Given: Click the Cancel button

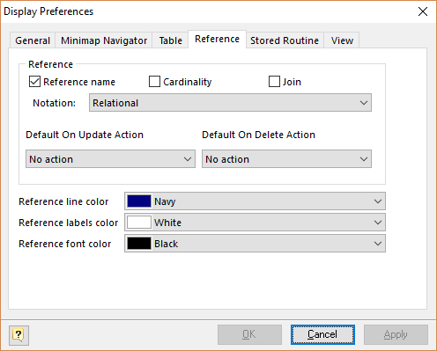Looking at the screenshot, I should tap(322, 334).
